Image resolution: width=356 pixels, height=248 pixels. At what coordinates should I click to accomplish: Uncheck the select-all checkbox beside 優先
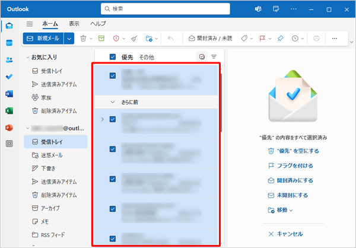[x=113, y=57]
